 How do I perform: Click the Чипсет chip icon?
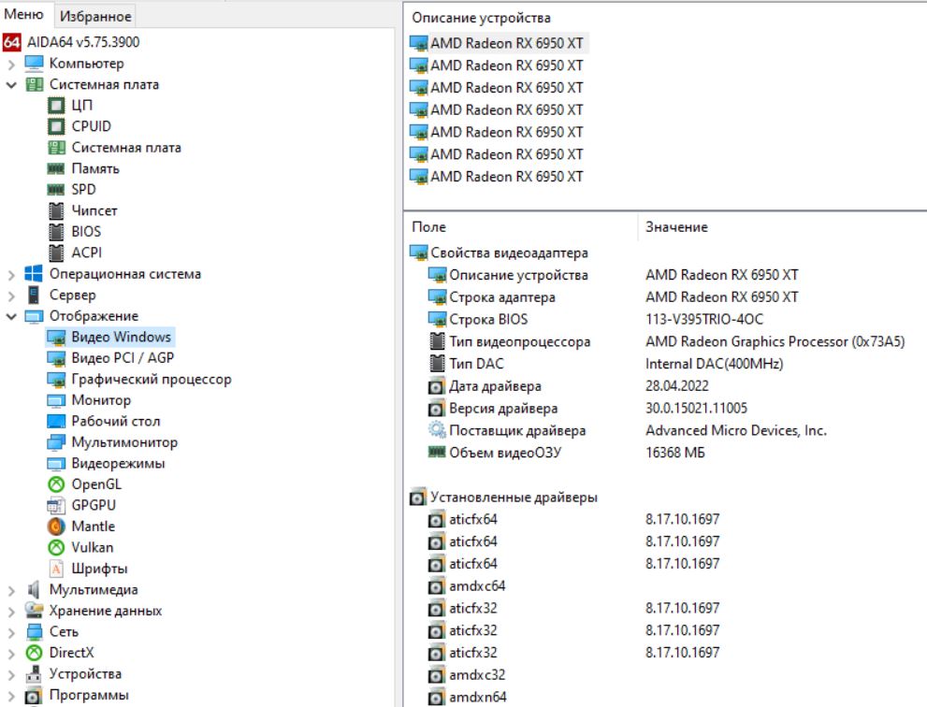[x=56, y=210]
